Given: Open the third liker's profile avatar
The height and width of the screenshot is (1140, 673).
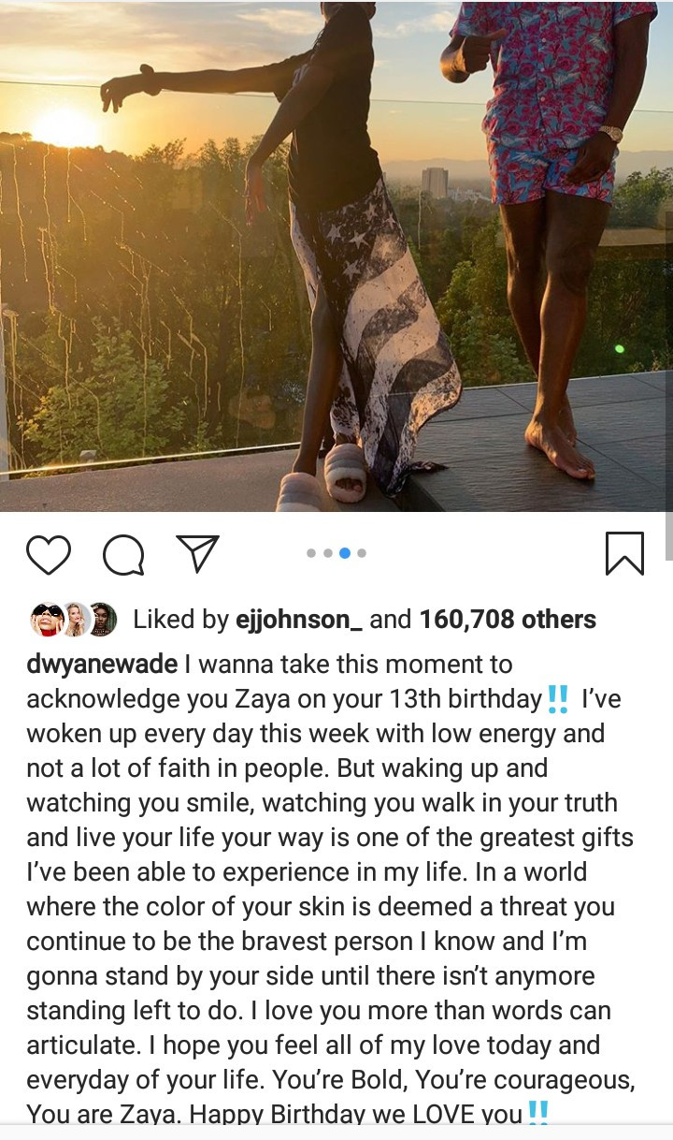Looking at the screenshot, I should coord(102,620).
